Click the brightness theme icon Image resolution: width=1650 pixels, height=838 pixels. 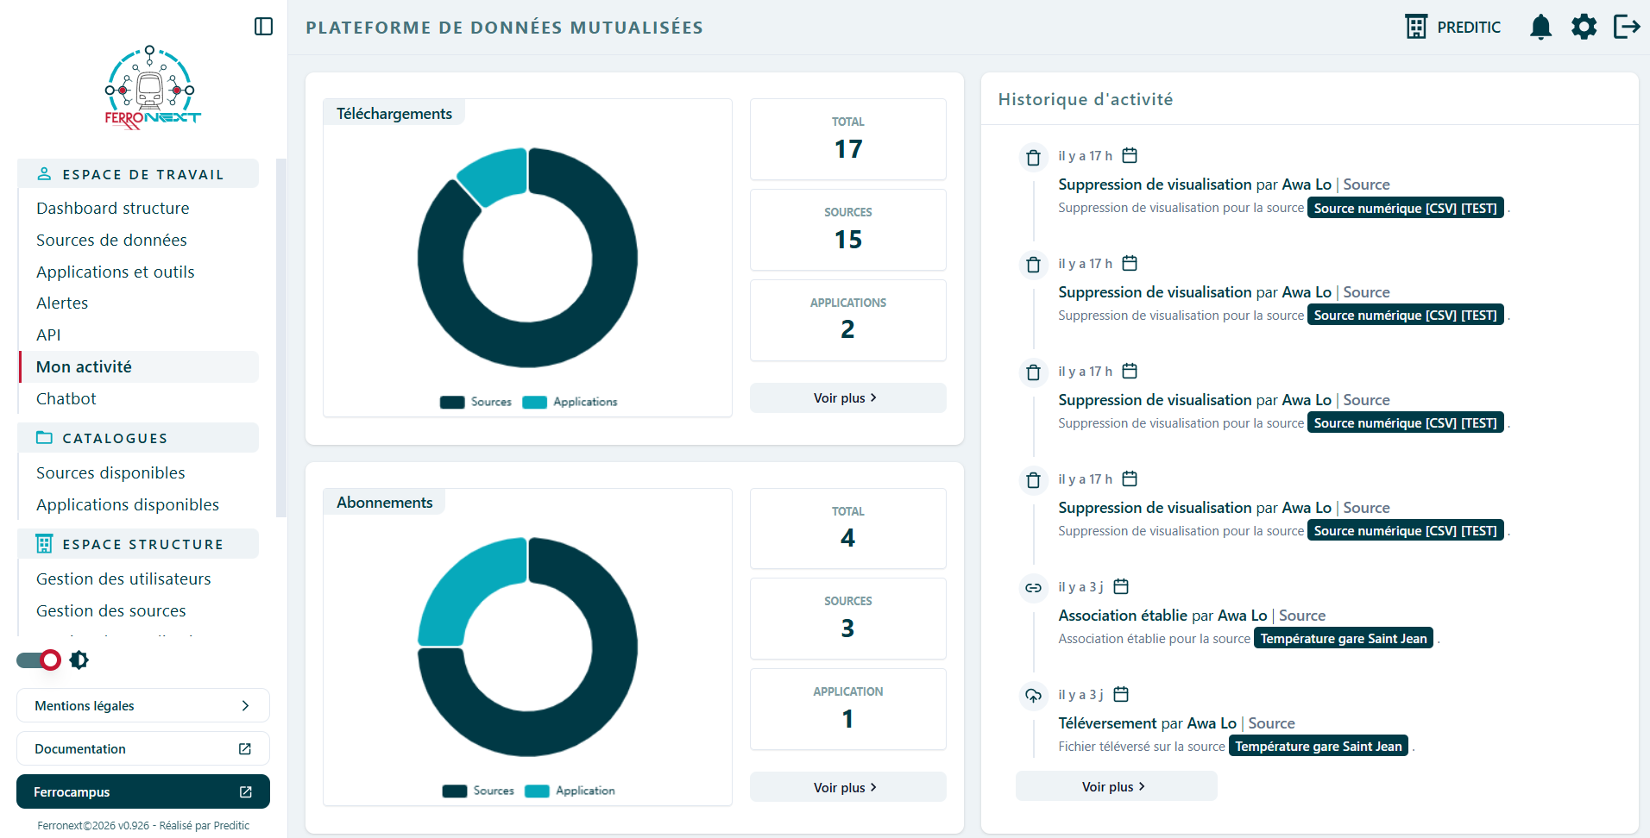[x=79, y=660]
